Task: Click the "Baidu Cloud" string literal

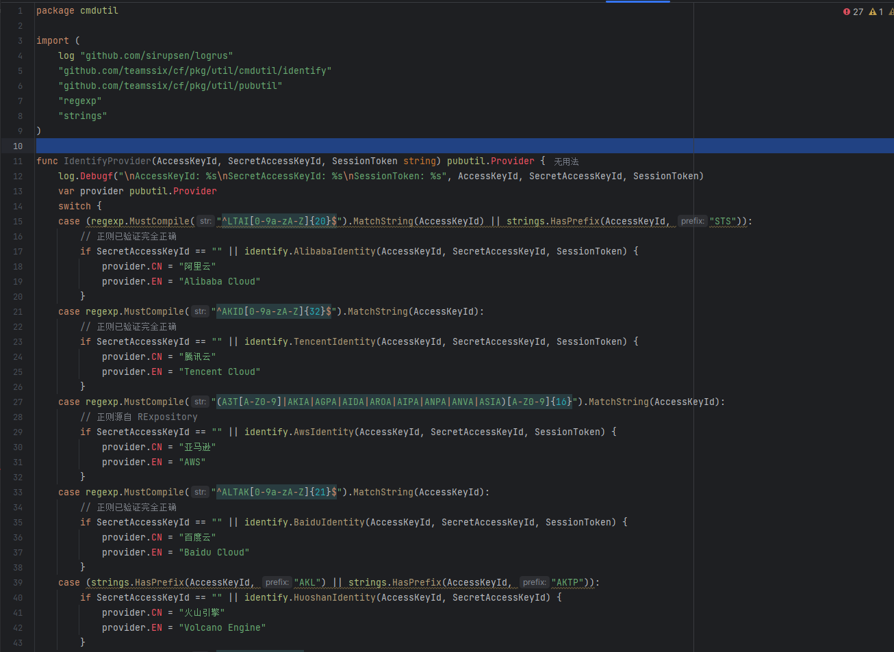Action: click(214, 552)
